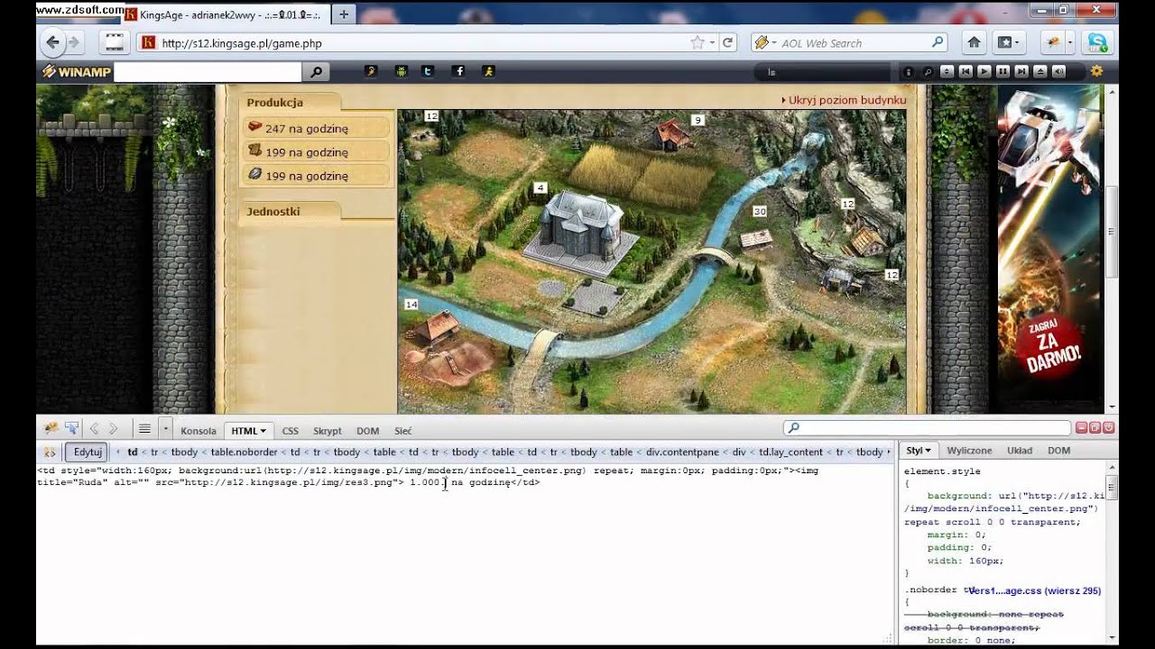Open the dropdown arrow beside the Firebug lines button
The width and height of the screenshot is (1155, 649).
click(x=166, y=429)
